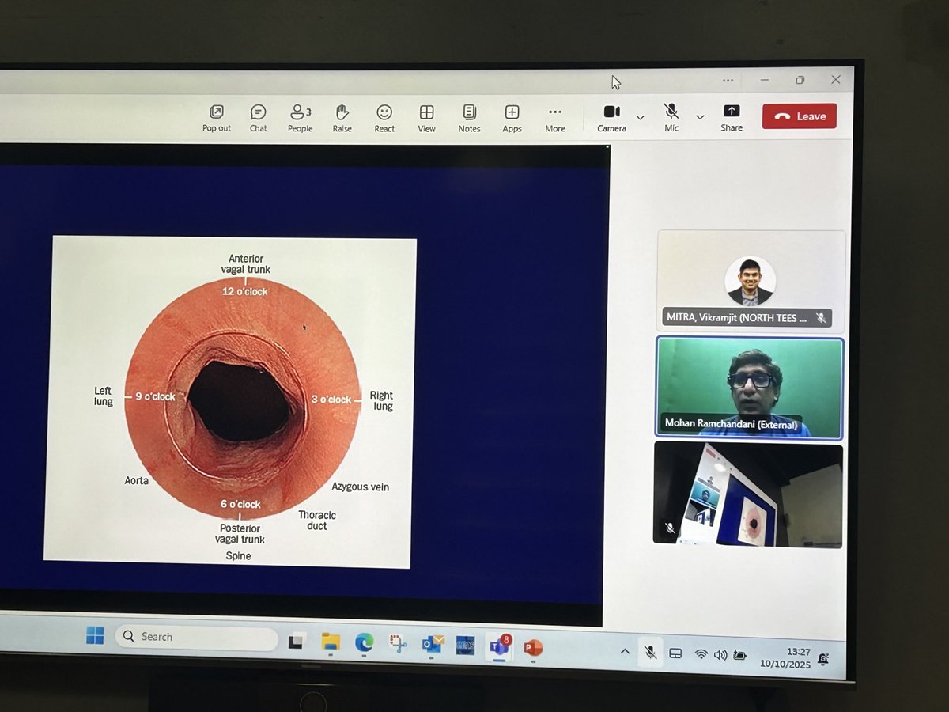Open PowerPoint from the taskbar

point(533,648)
